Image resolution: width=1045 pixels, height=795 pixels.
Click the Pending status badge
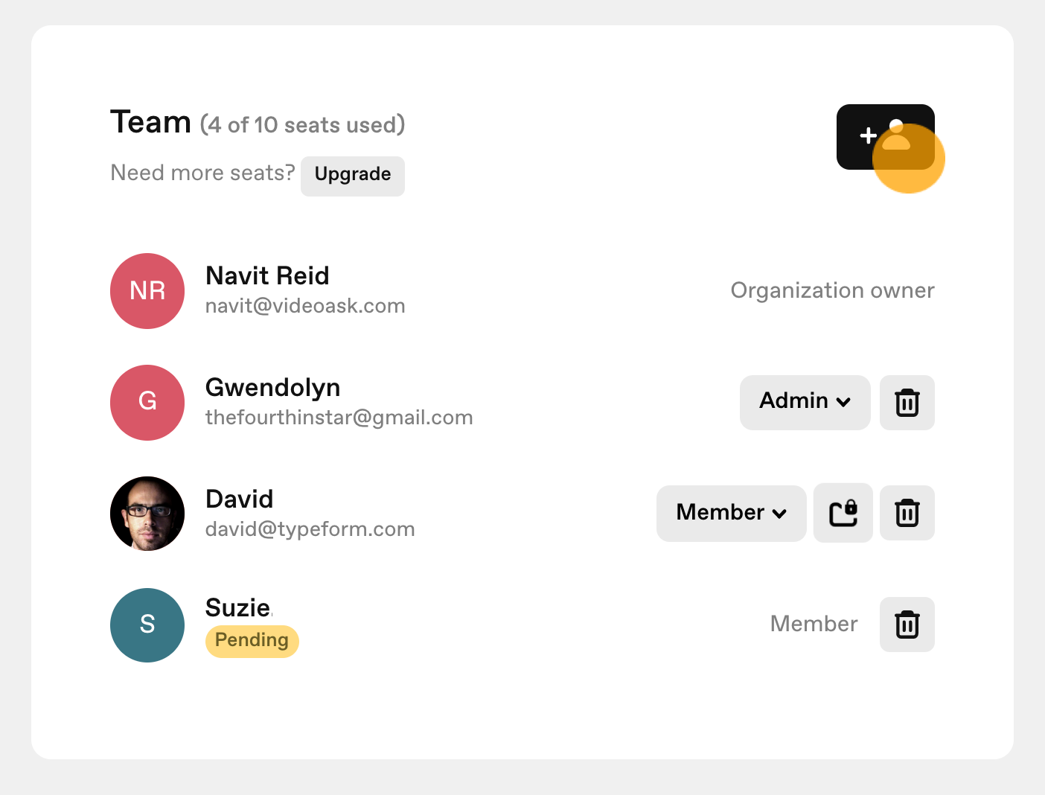[x=252, y=641]
